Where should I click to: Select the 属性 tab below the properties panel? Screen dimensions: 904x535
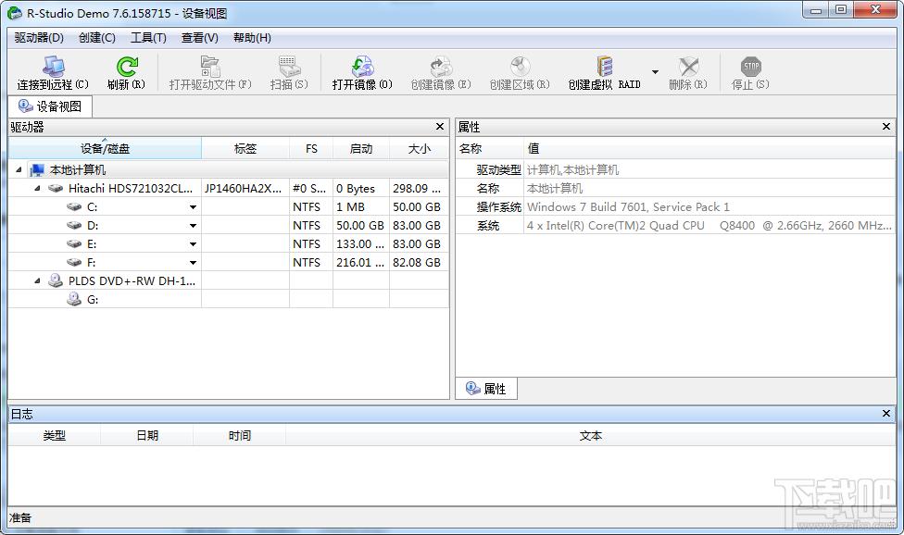pyautogui.click(x=486, y=389)
